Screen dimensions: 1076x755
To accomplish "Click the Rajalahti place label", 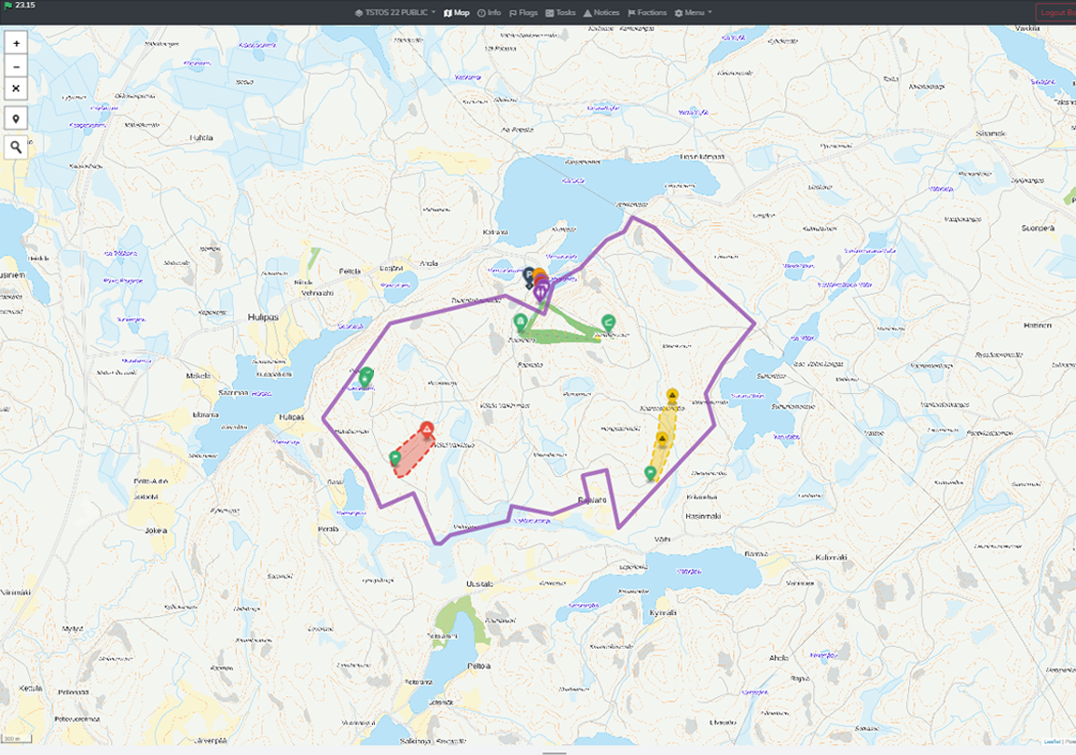I will pyautogui.click(x=592, y=500).
